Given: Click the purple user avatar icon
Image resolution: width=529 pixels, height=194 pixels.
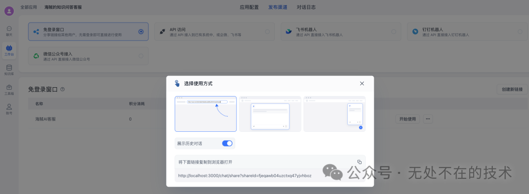Looking at the screenshot, I should 9,11.
